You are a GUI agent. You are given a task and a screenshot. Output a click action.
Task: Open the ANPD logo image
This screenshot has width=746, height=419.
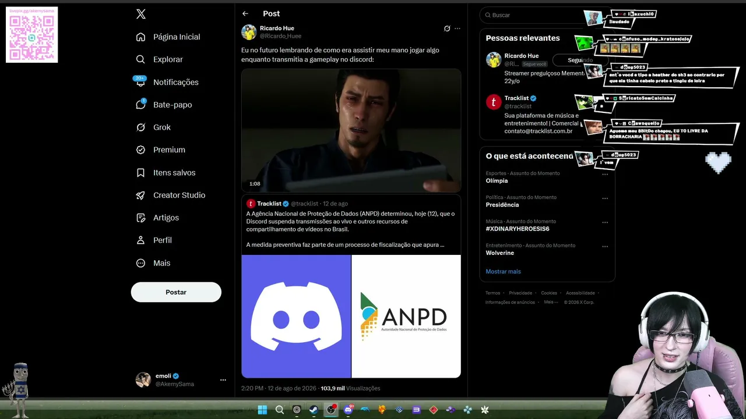pyautogui.click(x=406, y=316)
